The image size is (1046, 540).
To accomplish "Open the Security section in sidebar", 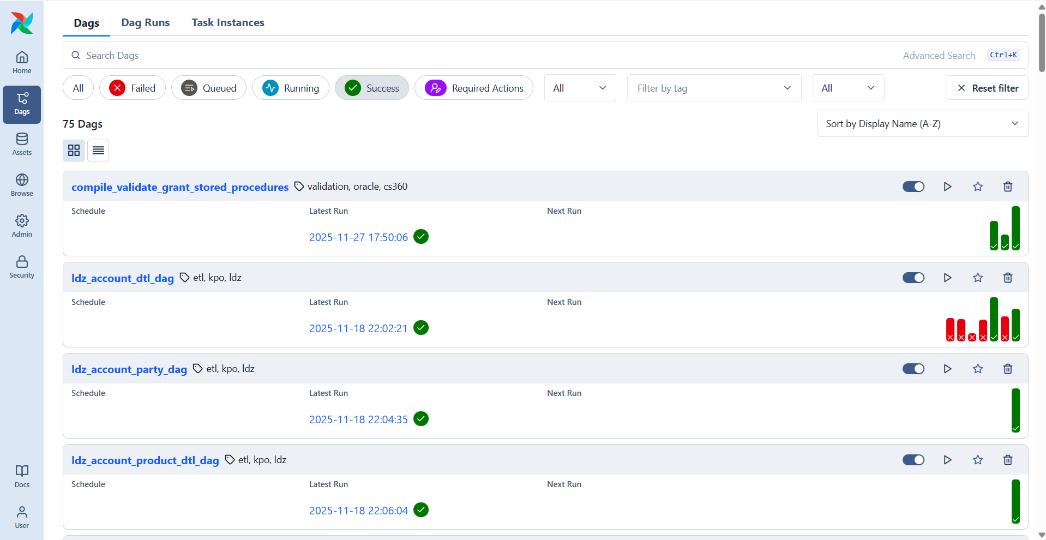I will tap(22, 267).
